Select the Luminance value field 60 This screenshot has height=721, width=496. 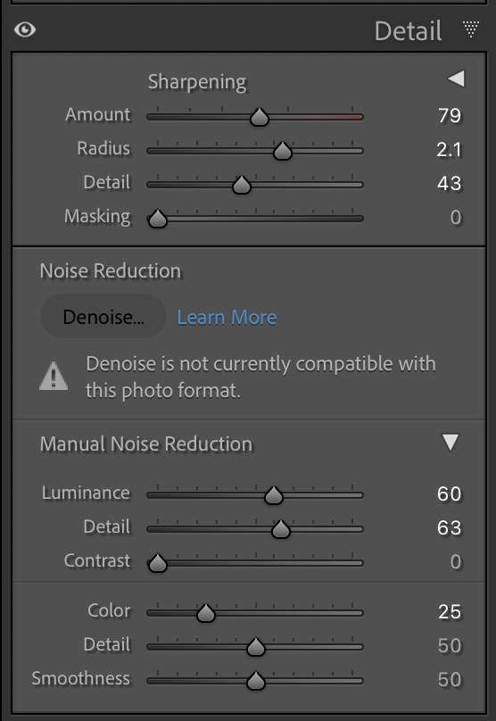pos(449,493)
